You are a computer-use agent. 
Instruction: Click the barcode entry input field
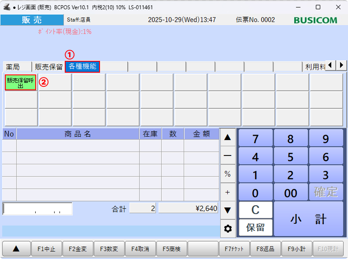click(37, 208)
